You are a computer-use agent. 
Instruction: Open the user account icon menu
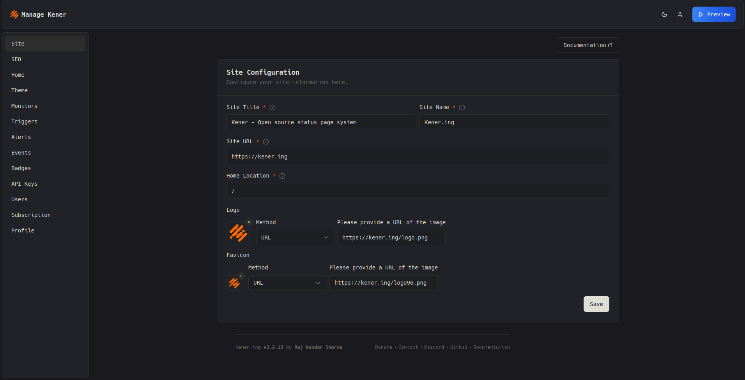click(680, 14)
